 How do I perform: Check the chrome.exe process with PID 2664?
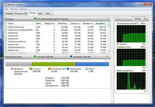pyautogui.click(x=6, y=36)
